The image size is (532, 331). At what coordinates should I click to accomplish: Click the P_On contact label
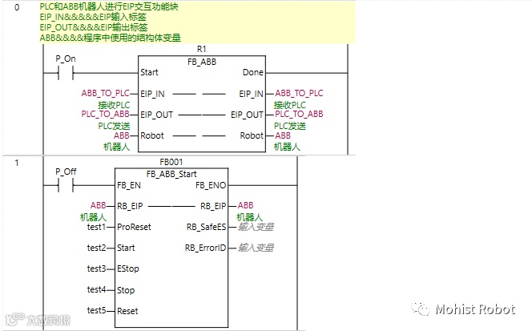(x=66, y=59)
